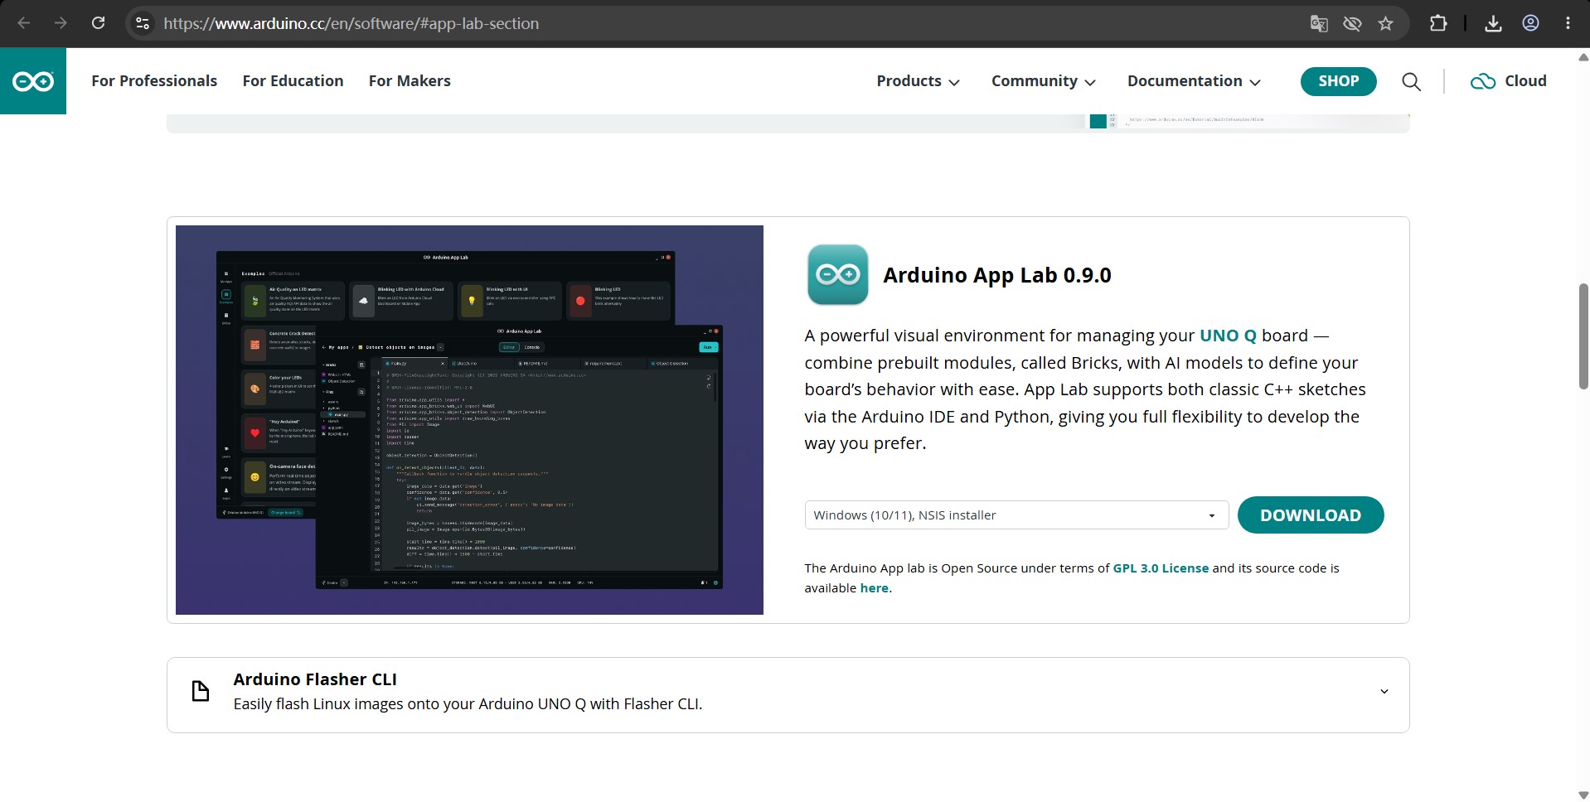Click the crossed-eye tracking protection icon
1590x802 pixels.
pyautogui.click(x=1352, y=23)
